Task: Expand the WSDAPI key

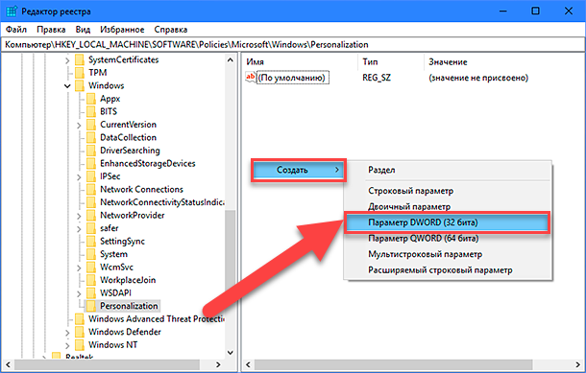Action: tap(79, 293)
